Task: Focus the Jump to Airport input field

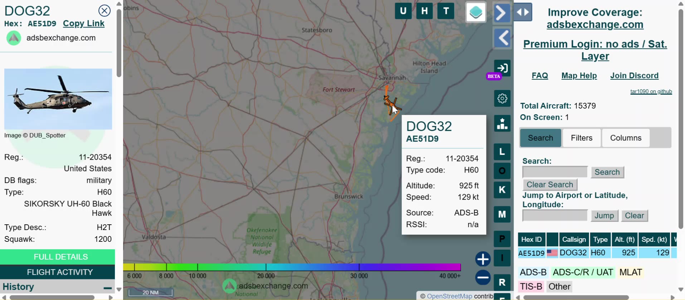Action: pos(555,216)
